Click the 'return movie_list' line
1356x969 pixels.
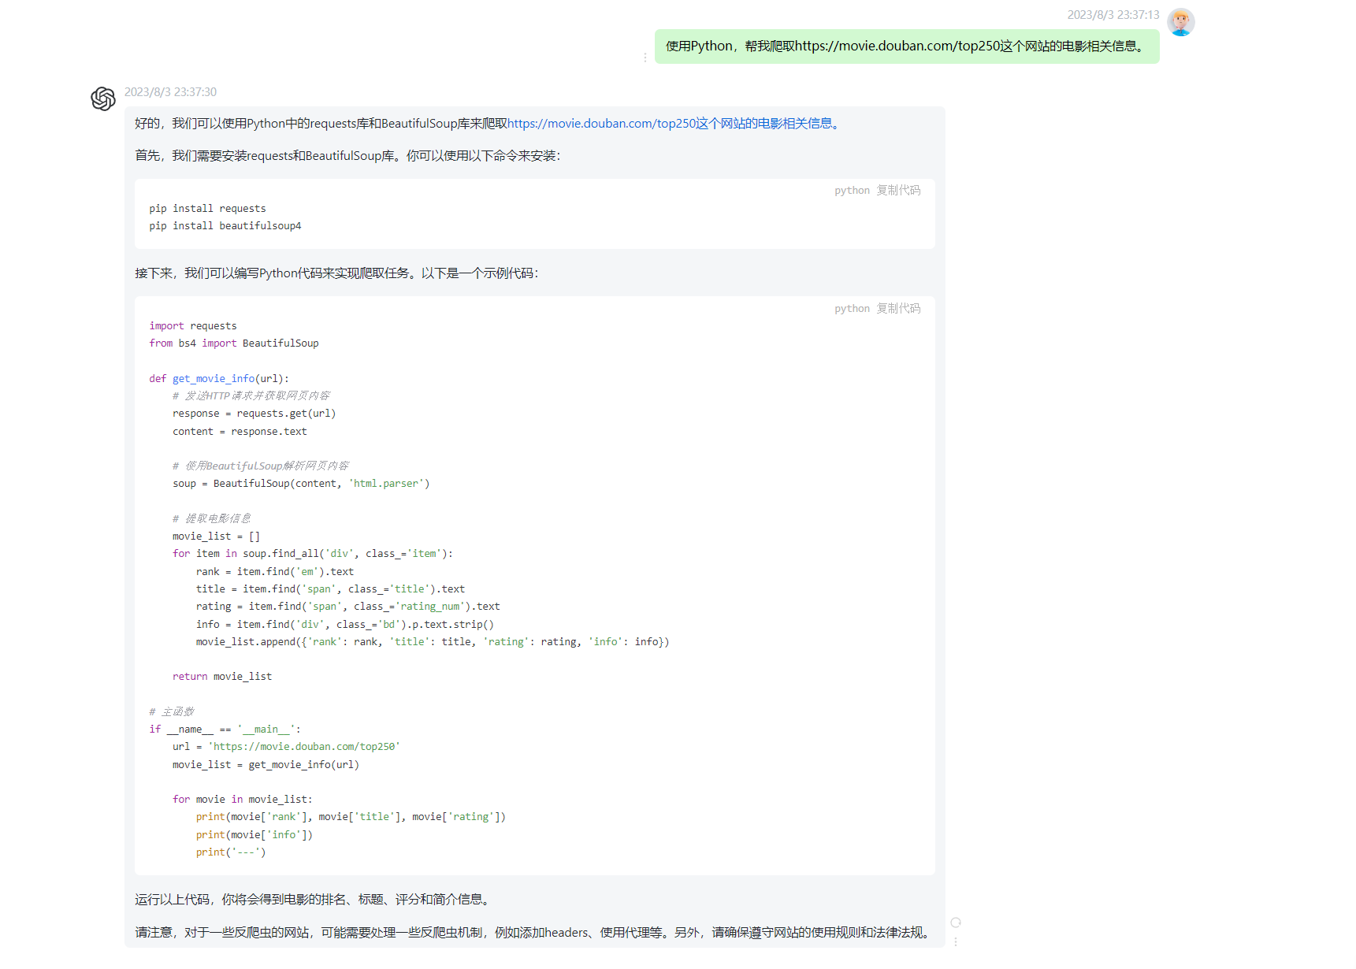point(222,677)
